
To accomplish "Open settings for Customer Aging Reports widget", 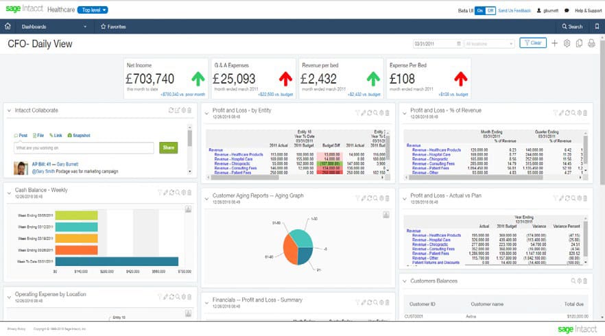I will coord(381,198).
